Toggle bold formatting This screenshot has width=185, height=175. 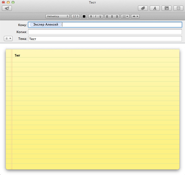(91, 16)
